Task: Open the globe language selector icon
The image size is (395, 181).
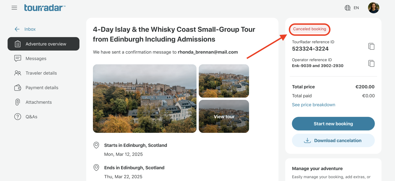Action: [348, 8]
